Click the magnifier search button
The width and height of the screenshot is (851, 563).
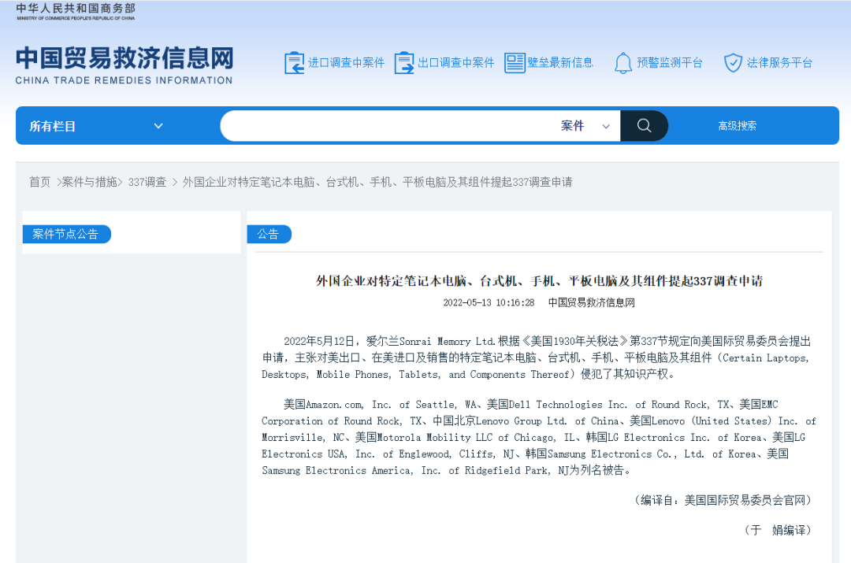[x=645, y=126]
